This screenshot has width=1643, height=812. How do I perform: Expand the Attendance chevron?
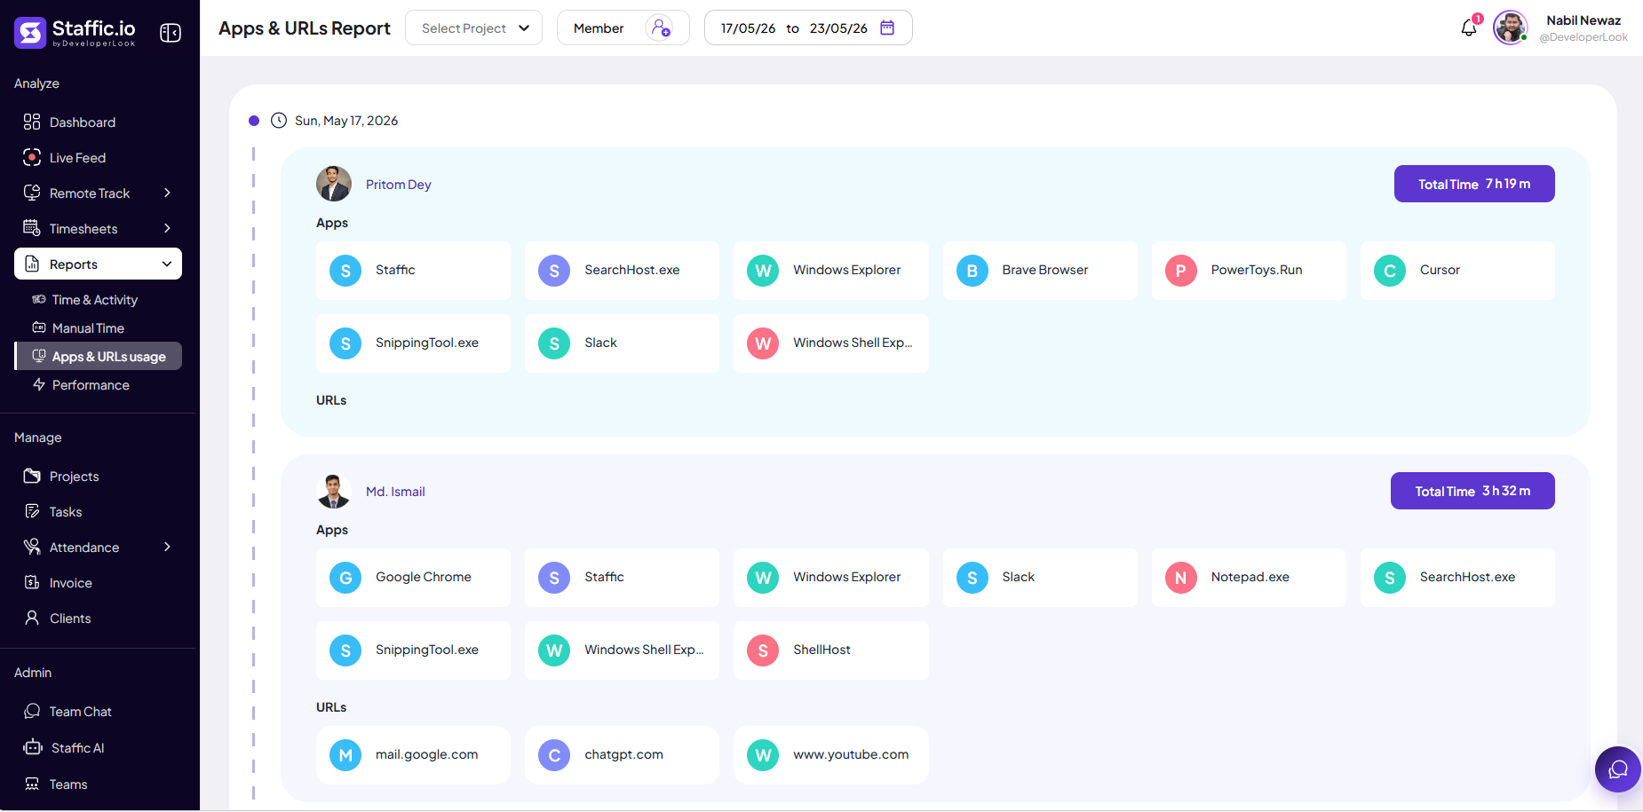[x=167, y=547]
